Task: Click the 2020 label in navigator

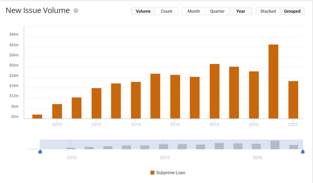Action: 258,158
